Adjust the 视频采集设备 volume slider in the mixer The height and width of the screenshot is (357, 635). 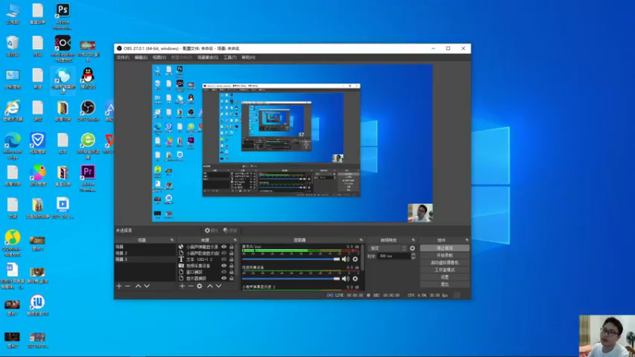(x=291, y=278)
